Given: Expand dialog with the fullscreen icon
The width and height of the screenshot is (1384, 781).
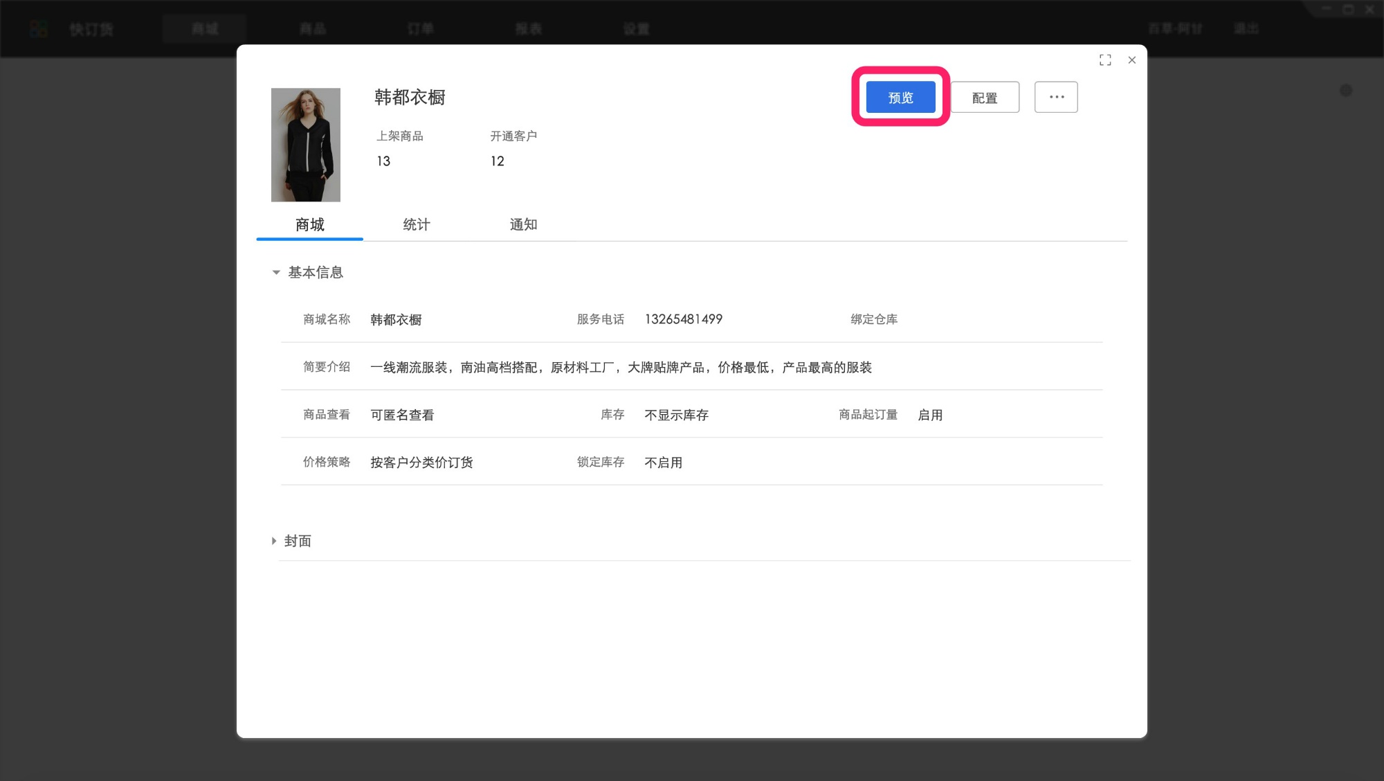Looking at the screenshot, I should point(1105,60).
